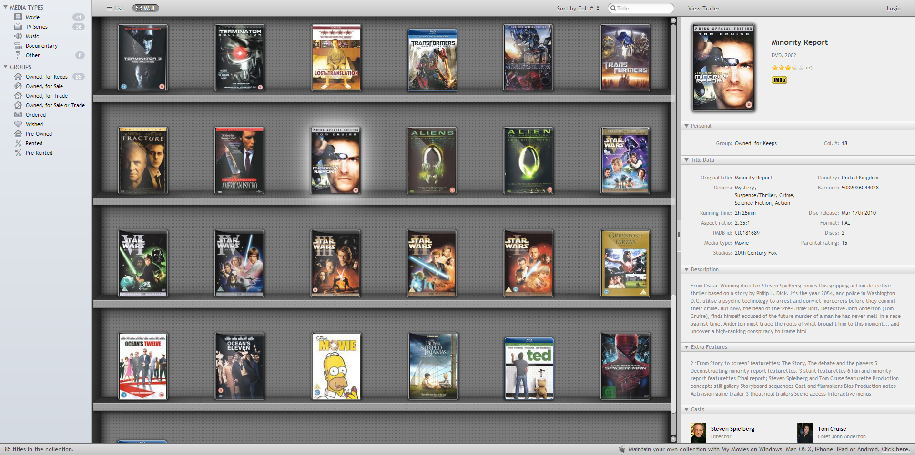915x455 pixels.
Task: Click the Movie media type icon
Action: click(18, 17)
